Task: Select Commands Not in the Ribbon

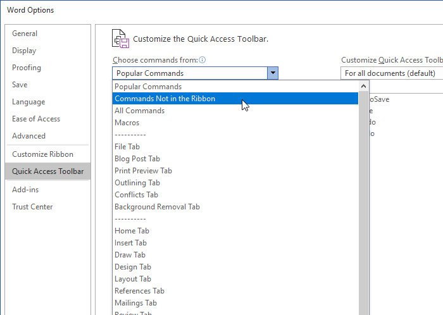Action: (165, 99)
